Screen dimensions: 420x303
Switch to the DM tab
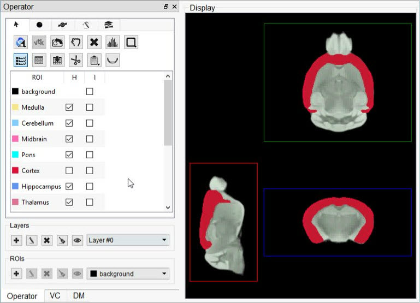coord(79,295)
